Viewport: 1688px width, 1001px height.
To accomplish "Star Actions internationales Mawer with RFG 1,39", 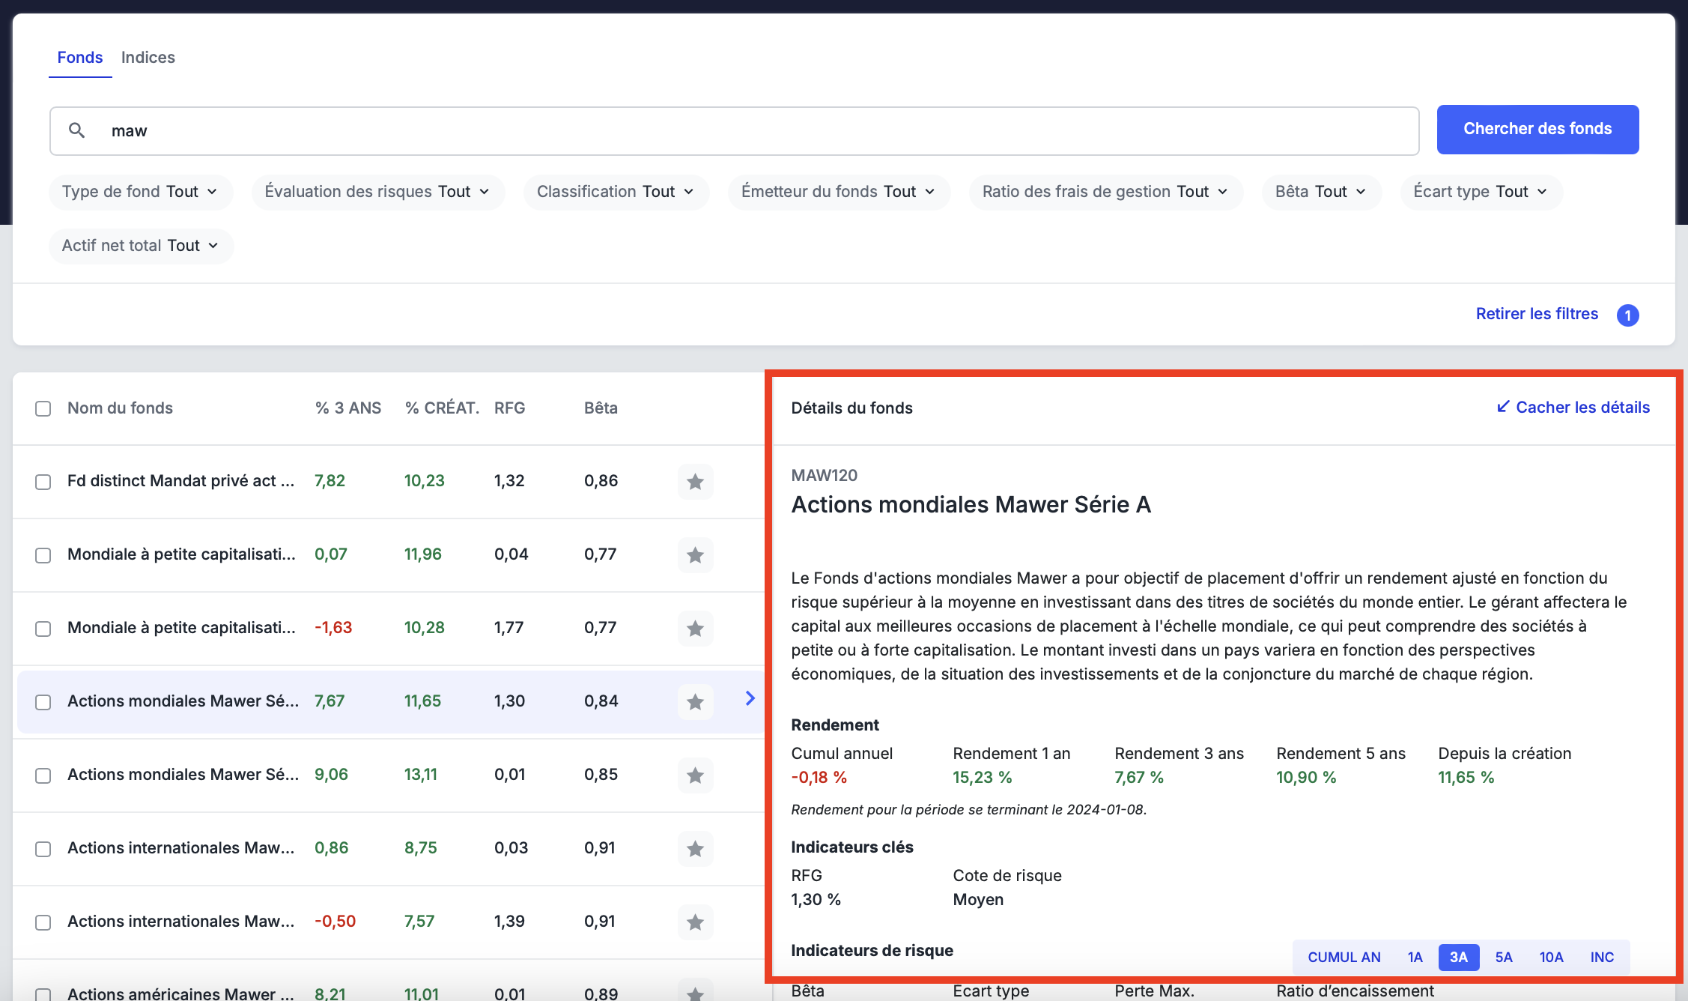I will click(x=695, y=922).
